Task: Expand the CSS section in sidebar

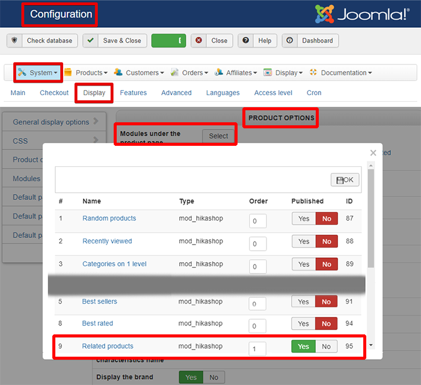Action: 54,140
